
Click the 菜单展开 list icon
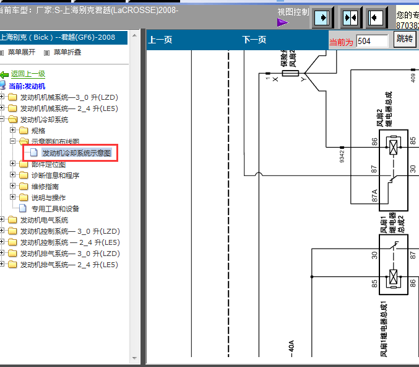pyautogui.click(x=2, y=53)
